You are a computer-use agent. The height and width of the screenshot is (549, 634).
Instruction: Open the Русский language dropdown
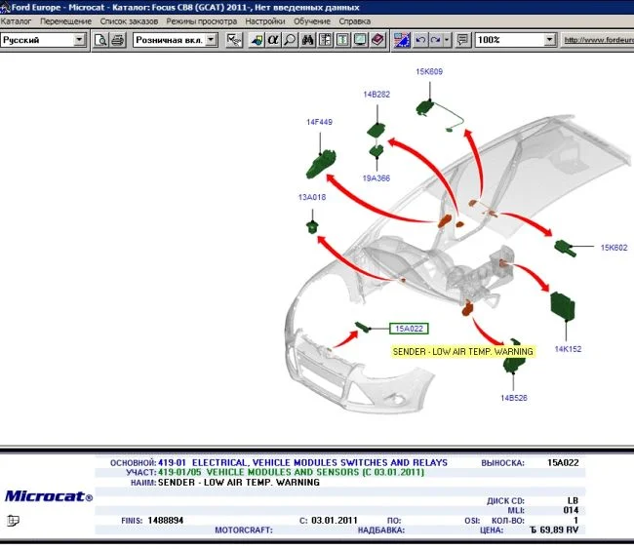coord(80,40)
